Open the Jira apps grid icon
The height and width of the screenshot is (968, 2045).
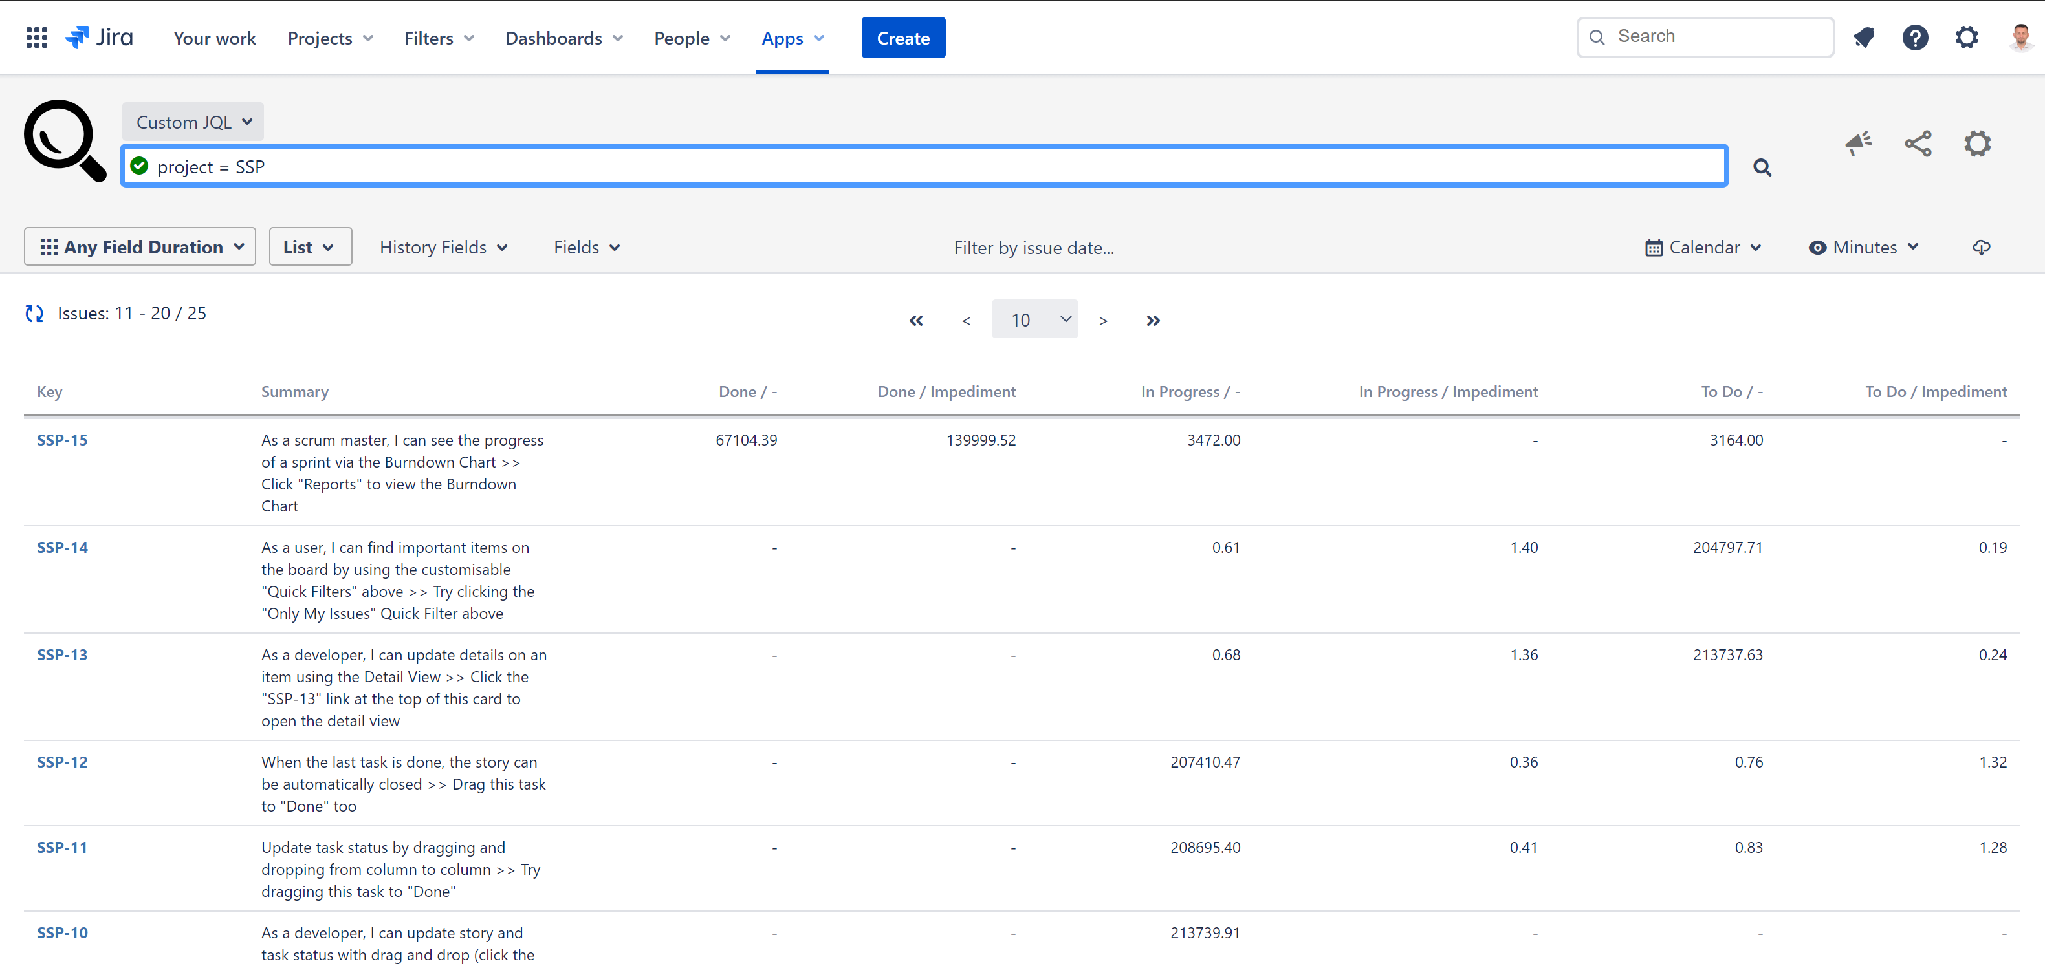click(x=36, y=38)
